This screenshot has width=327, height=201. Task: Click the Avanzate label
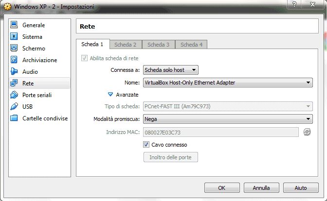click(x=127, y=95)
